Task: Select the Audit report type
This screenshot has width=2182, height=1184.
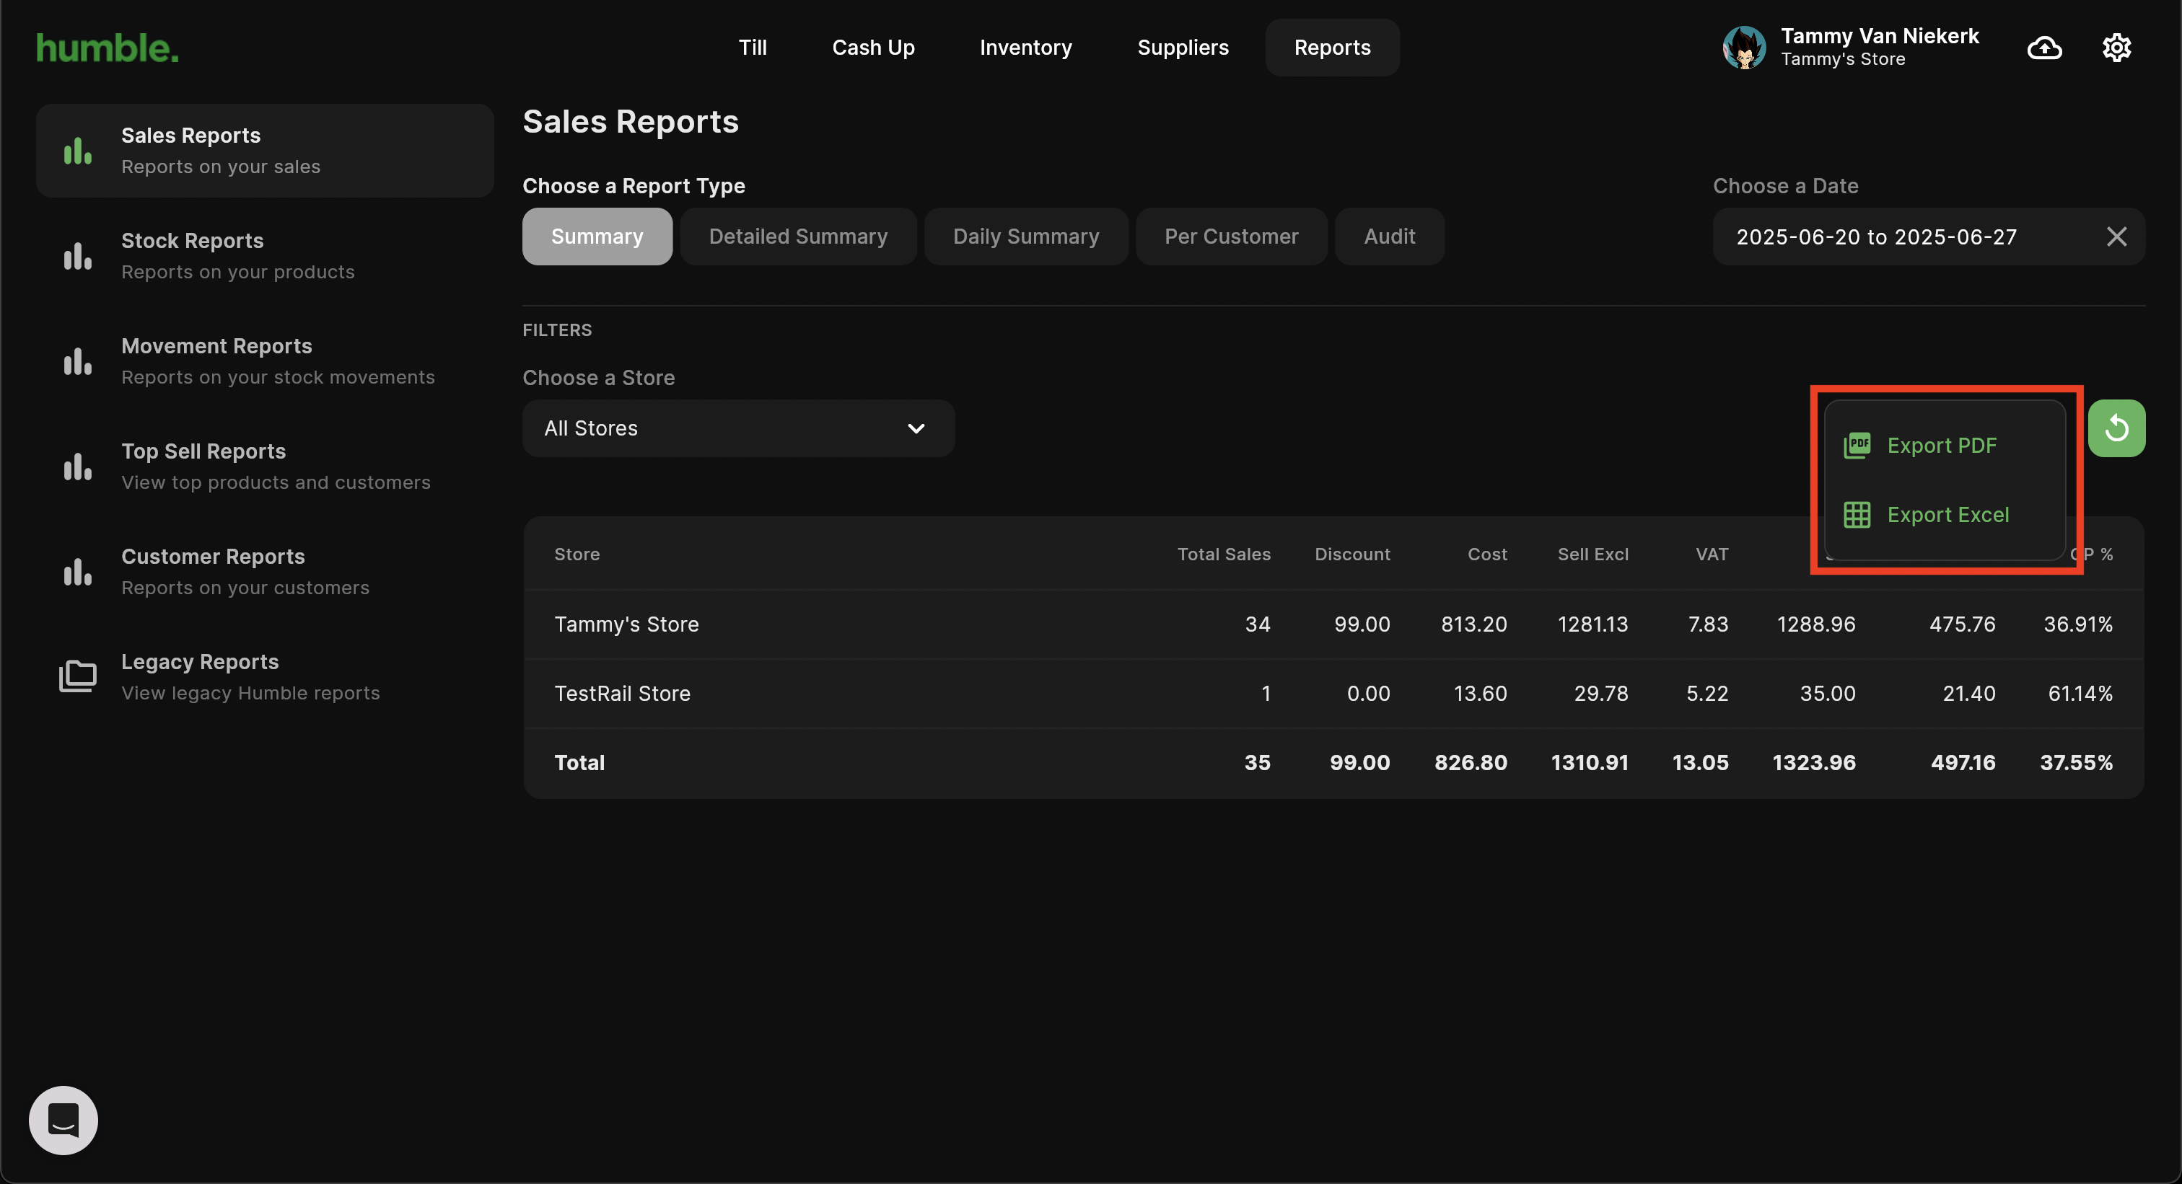Action: tap(1389, 237)
